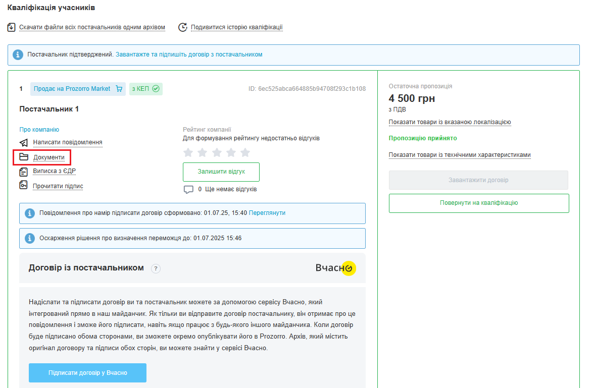Screen dimensions: 594x388
Task: Click the reviews speech bubble icon
Action: click(188, 190)
